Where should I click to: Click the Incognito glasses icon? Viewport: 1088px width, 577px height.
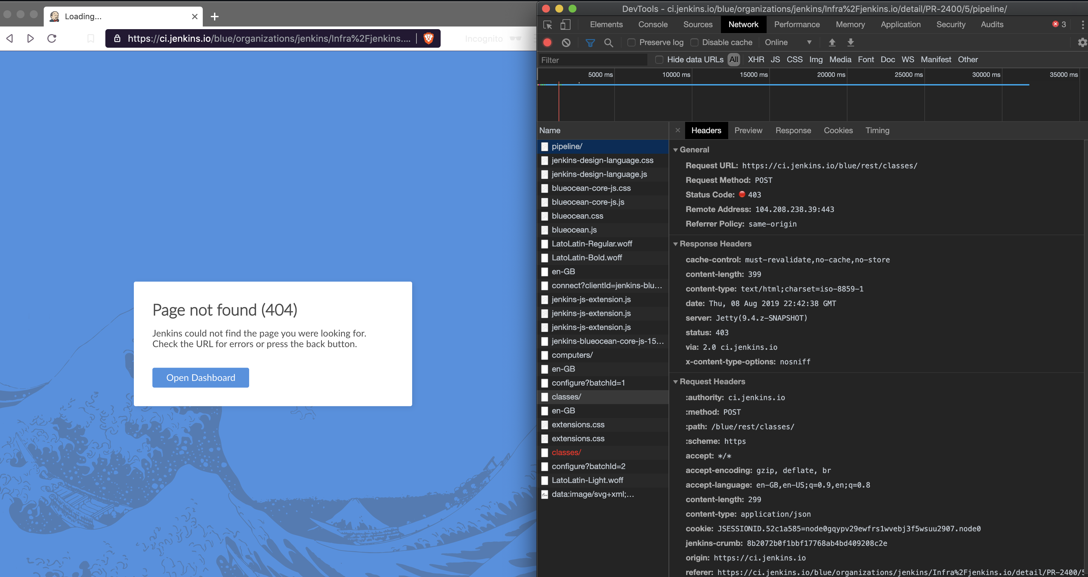515,38
